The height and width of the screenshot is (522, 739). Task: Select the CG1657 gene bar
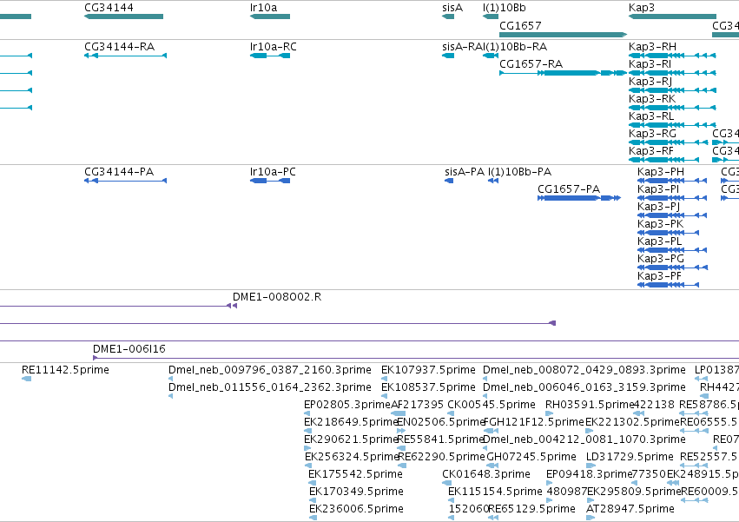[x=564, y=35]
